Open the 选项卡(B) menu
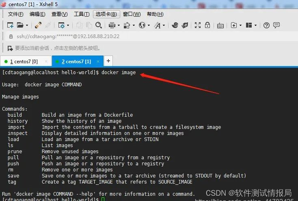The width and height of the screenshot is (298, 201). pos(106,14)
